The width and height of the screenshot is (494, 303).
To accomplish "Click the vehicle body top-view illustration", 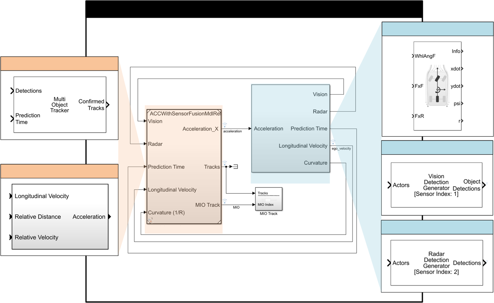I will coord(437,86).
